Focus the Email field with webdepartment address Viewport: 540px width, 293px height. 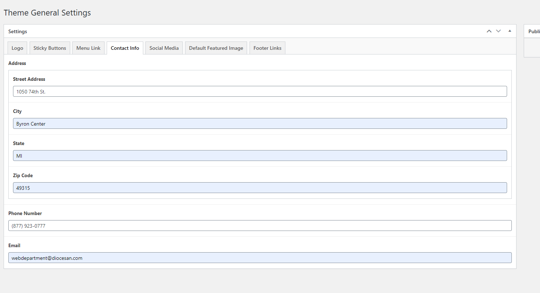[x=260, y=258]
